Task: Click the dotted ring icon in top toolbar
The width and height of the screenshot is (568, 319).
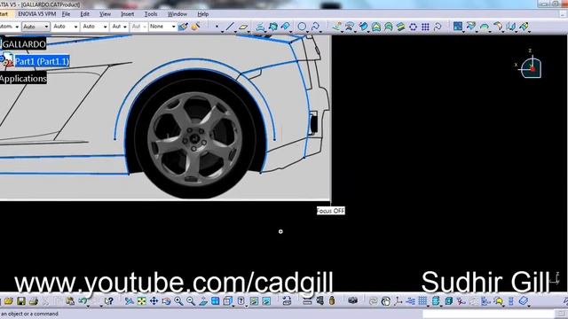Action: pyautogui.click(x=413, y=27)
